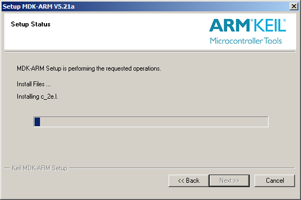301x200 pixels.
Task: Close the Setup MDK-ARM window
Action: coord(294,6)
